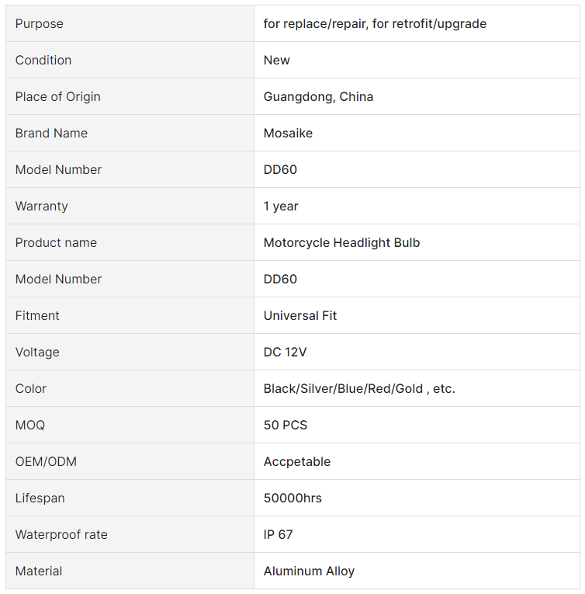Click the first Model Number value DD60
Image resolution: width=585 pixels, height=594 pixels.
click(280, 169)
